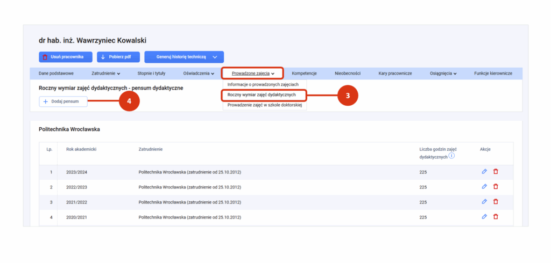Collapse the Prowadzone zajęcia menu
551x263 pixels.
point(253,74)
